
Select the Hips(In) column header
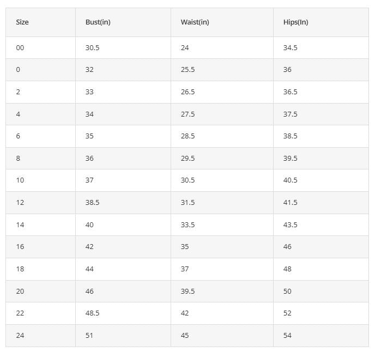295,22
